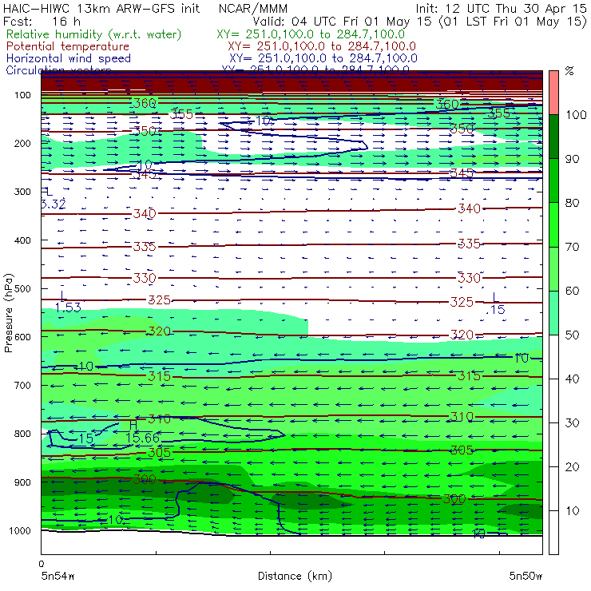Click the pressure axis label '900'
Image resolution: width=591 pixels, height=591 pixels.
[22, 482]
